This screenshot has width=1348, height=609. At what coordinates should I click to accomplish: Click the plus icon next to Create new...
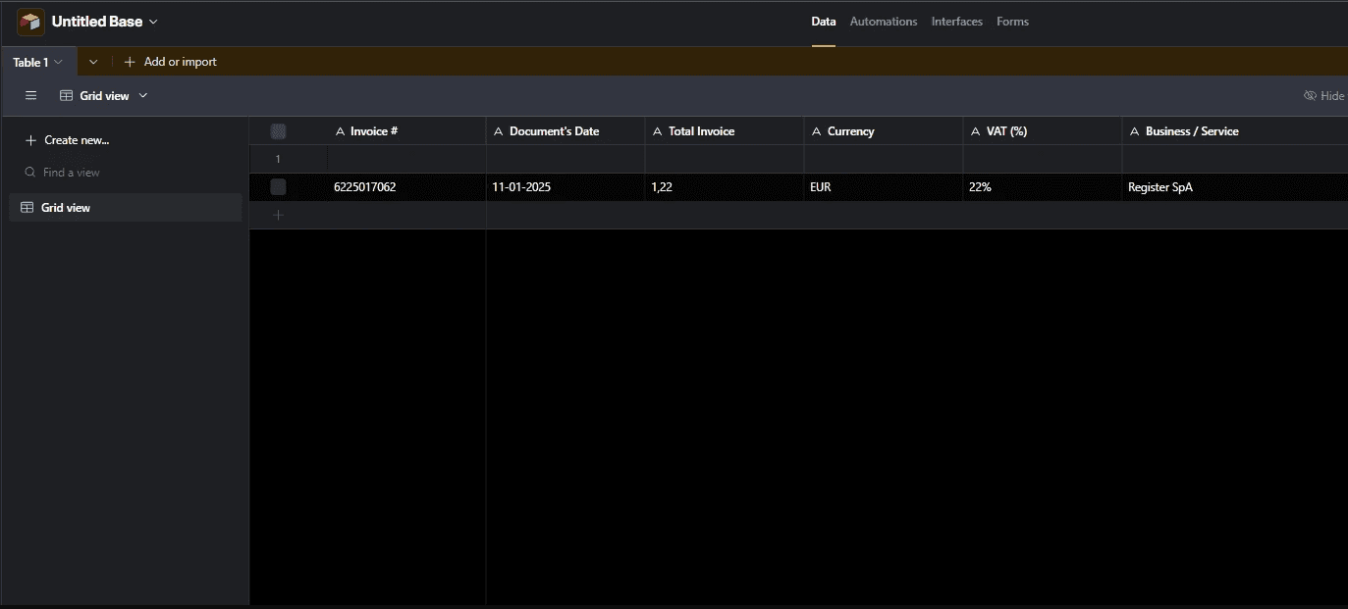30,140
